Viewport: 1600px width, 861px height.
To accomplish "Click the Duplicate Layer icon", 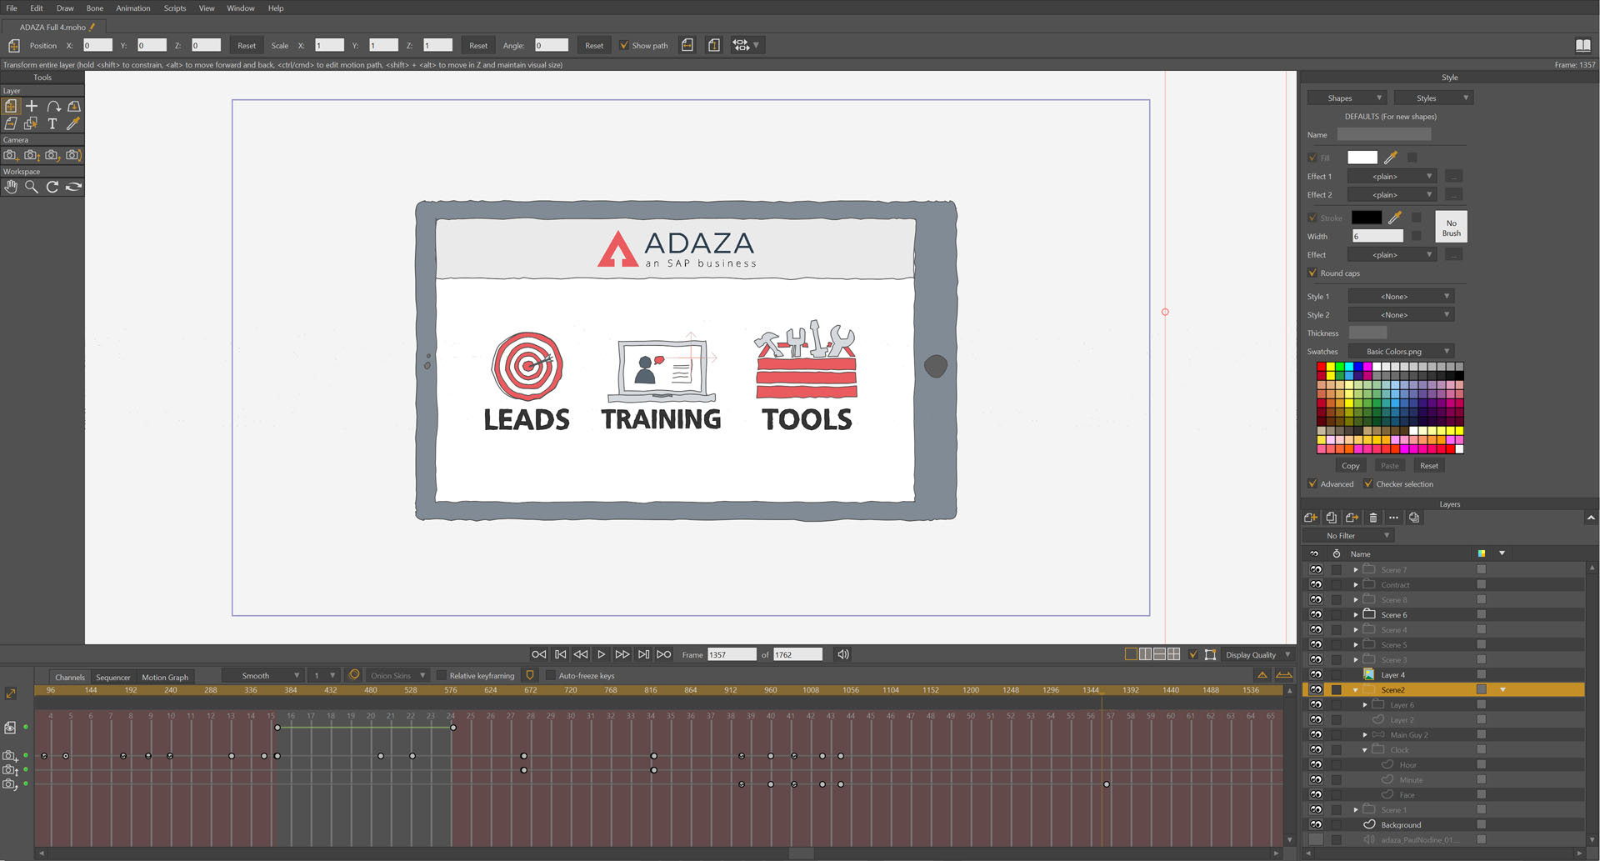I will tap(1332, 518).
